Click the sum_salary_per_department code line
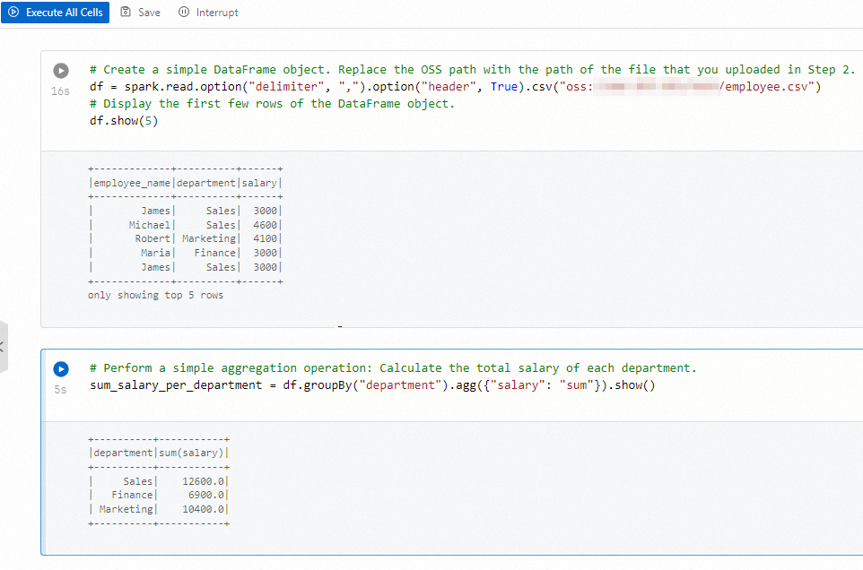This screenshot has width=863, height=570. pyautogui.click(x=372, y=384)
